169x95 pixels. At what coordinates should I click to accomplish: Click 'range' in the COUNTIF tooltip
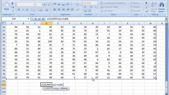[56, 88]
